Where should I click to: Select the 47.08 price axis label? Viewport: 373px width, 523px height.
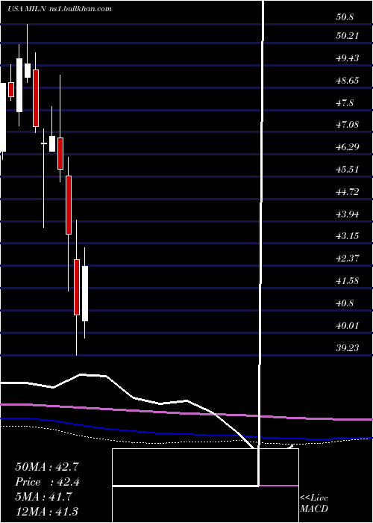[x=348, y=125]
